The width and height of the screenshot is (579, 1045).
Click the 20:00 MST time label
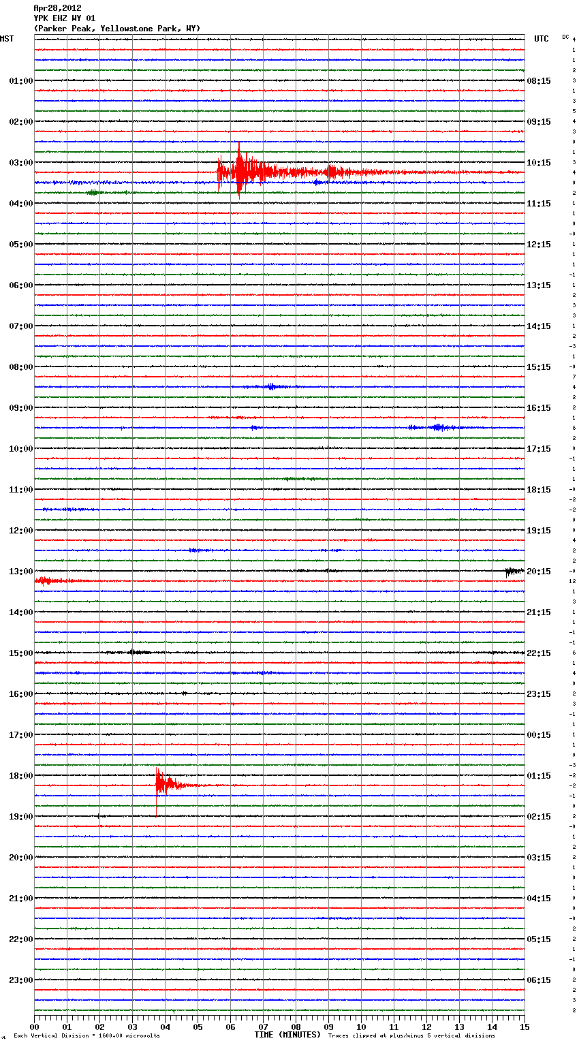click(x=21, y=858)
